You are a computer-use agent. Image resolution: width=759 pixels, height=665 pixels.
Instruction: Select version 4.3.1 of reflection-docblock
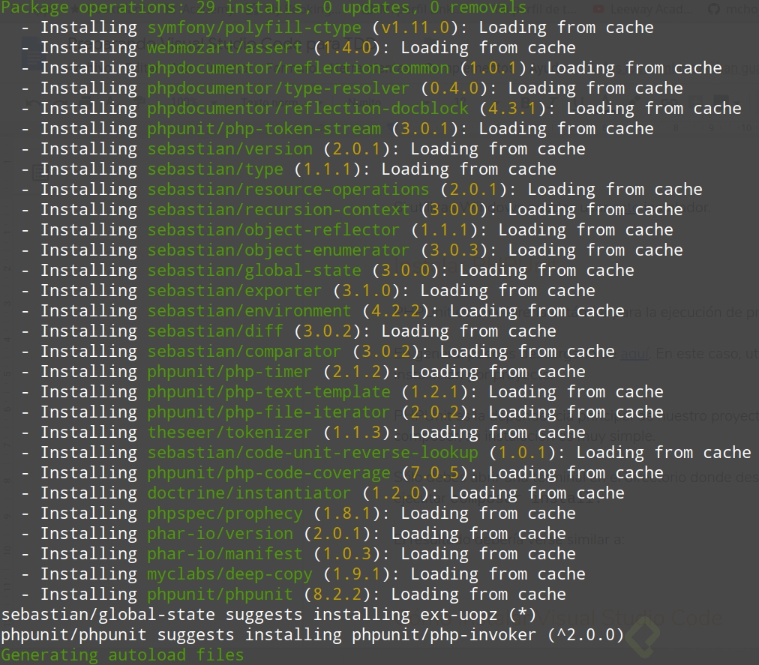tap(512, 109)
